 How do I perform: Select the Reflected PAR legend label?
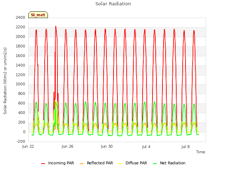click(x=100, y=163)
